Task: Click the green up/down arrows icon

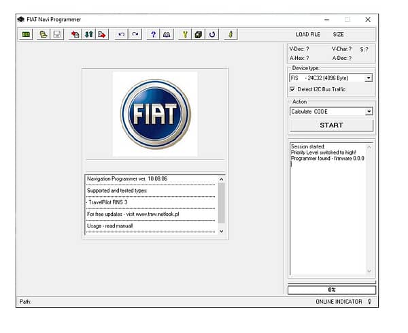Action: click(x=88, y=34)
